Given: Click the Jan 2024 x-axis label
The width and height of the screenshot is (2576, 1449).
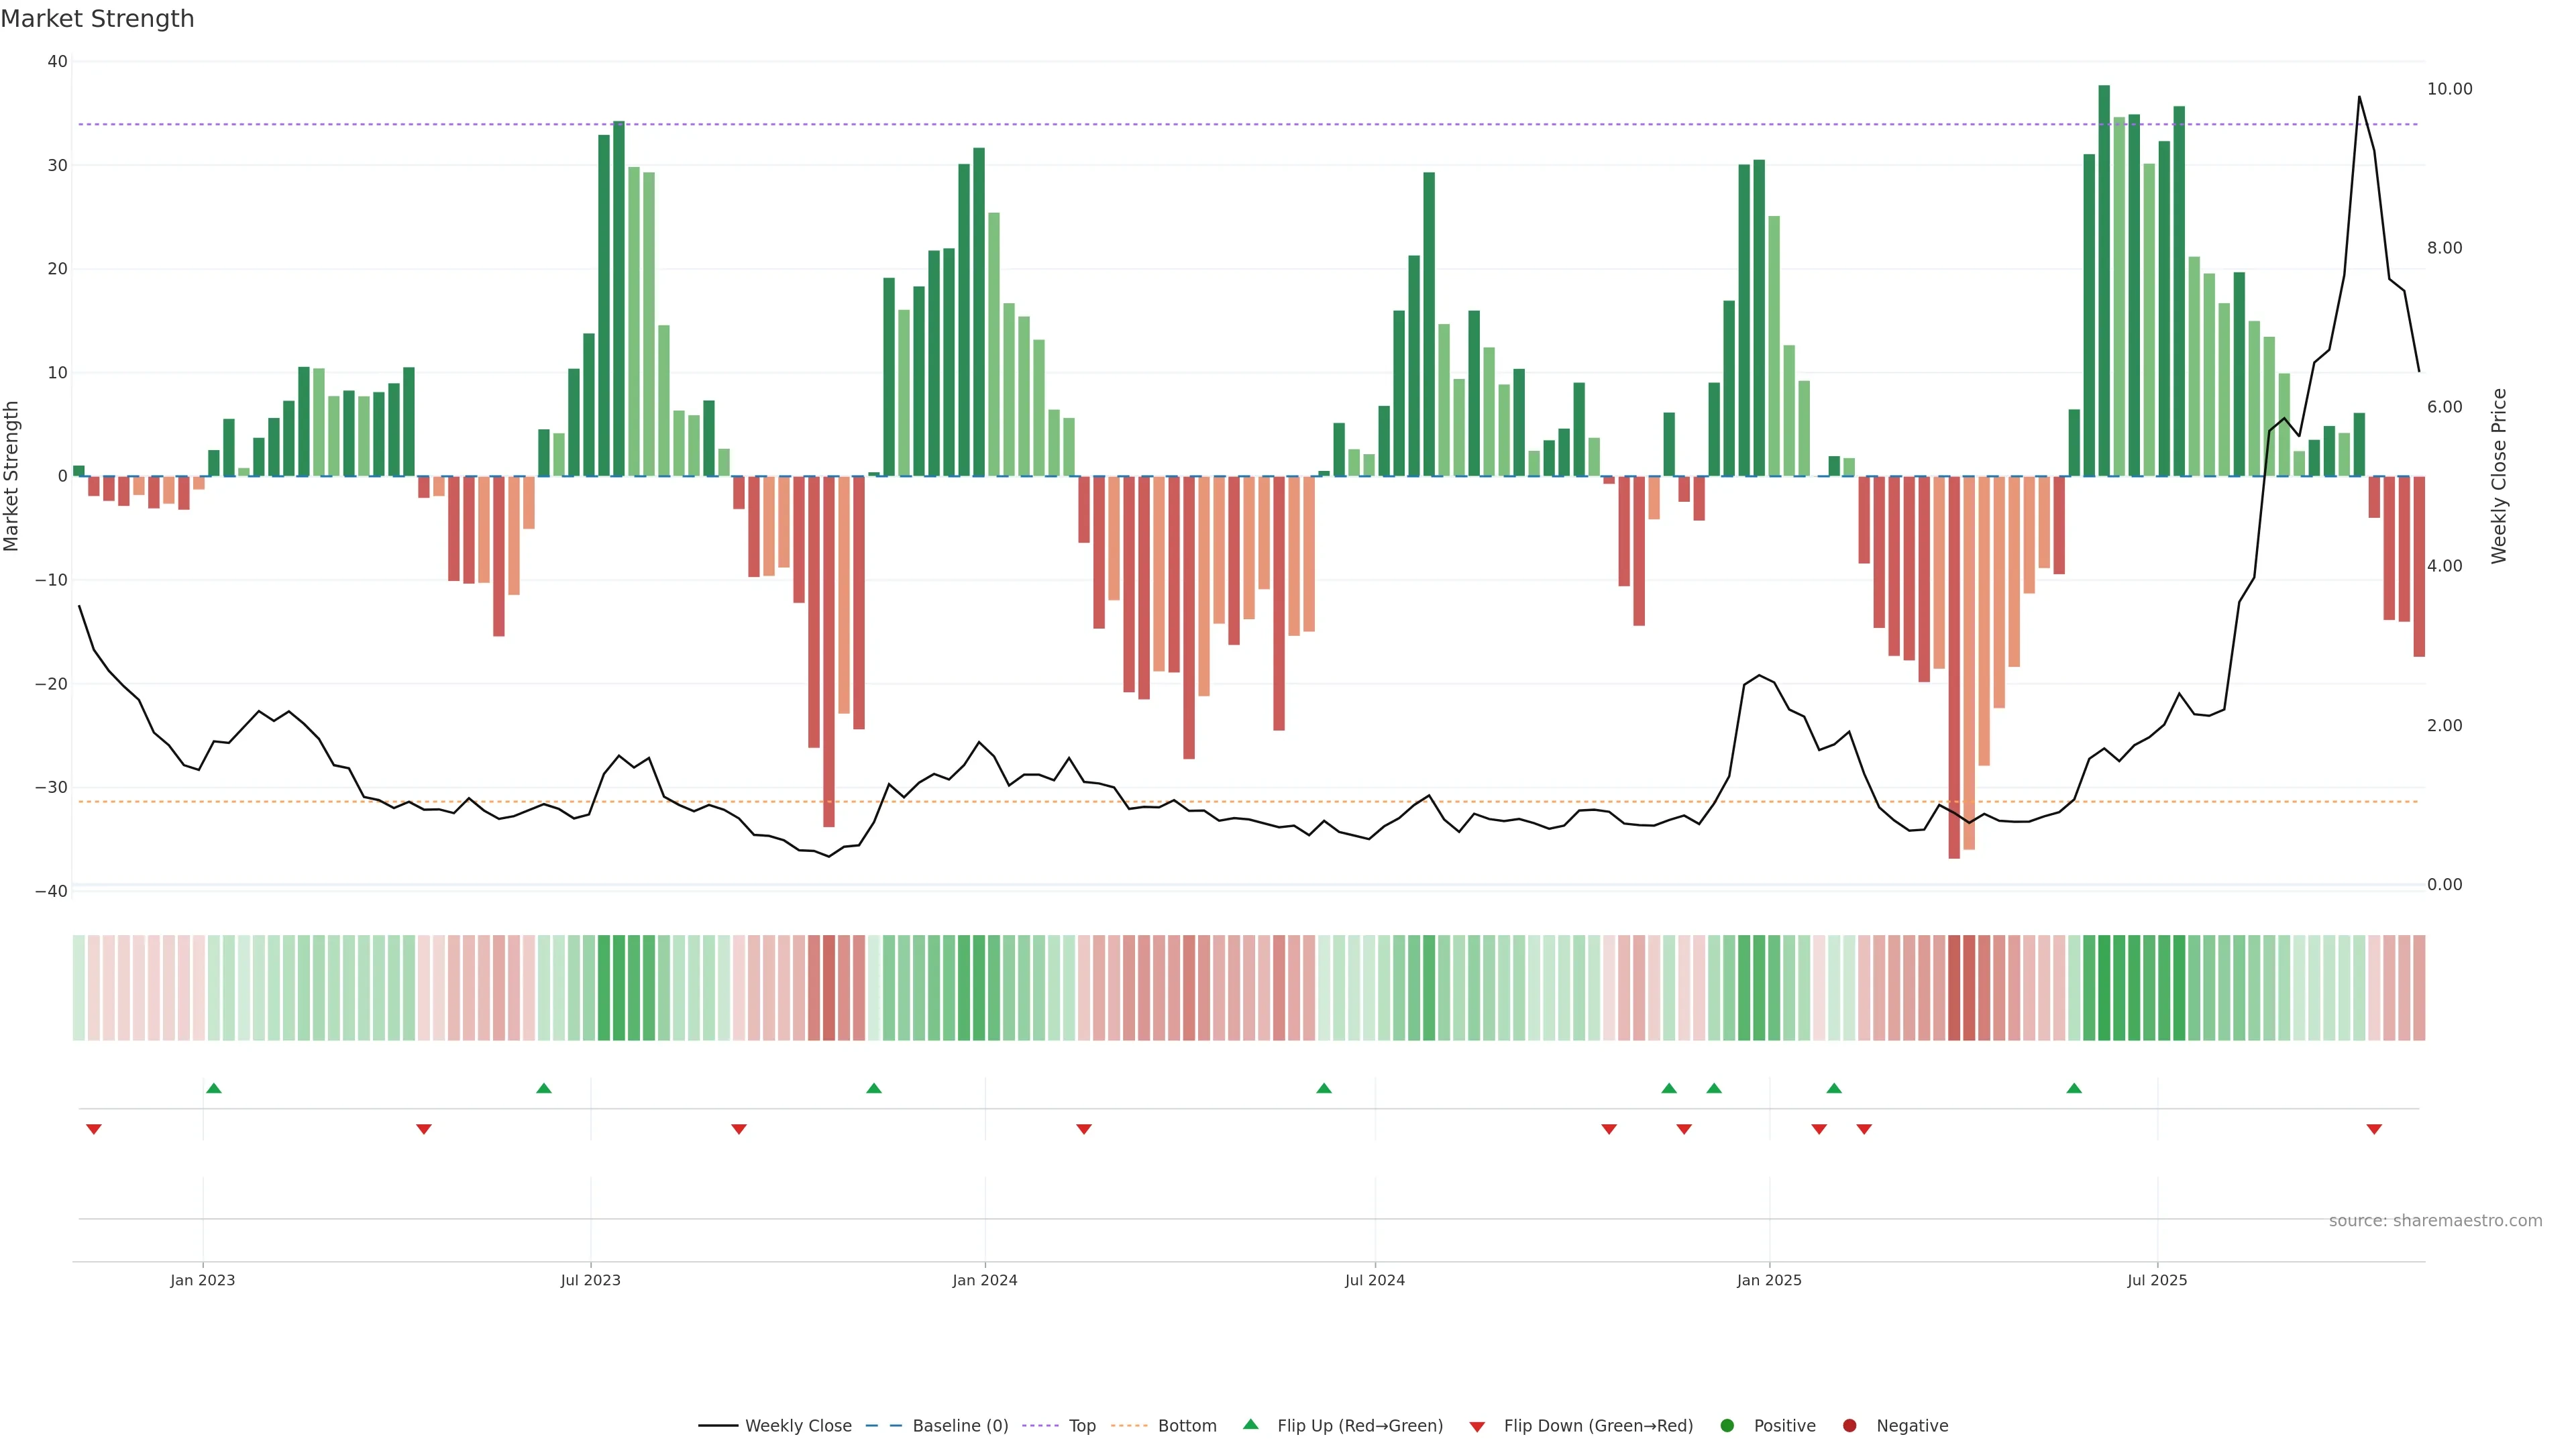Looking at the screenshot, I should [x=985, y=1280].
